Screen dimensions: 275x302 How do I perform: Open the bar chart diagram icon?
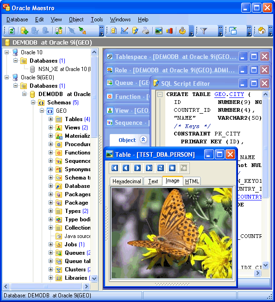pyautogui.click(x=169, y=31)
